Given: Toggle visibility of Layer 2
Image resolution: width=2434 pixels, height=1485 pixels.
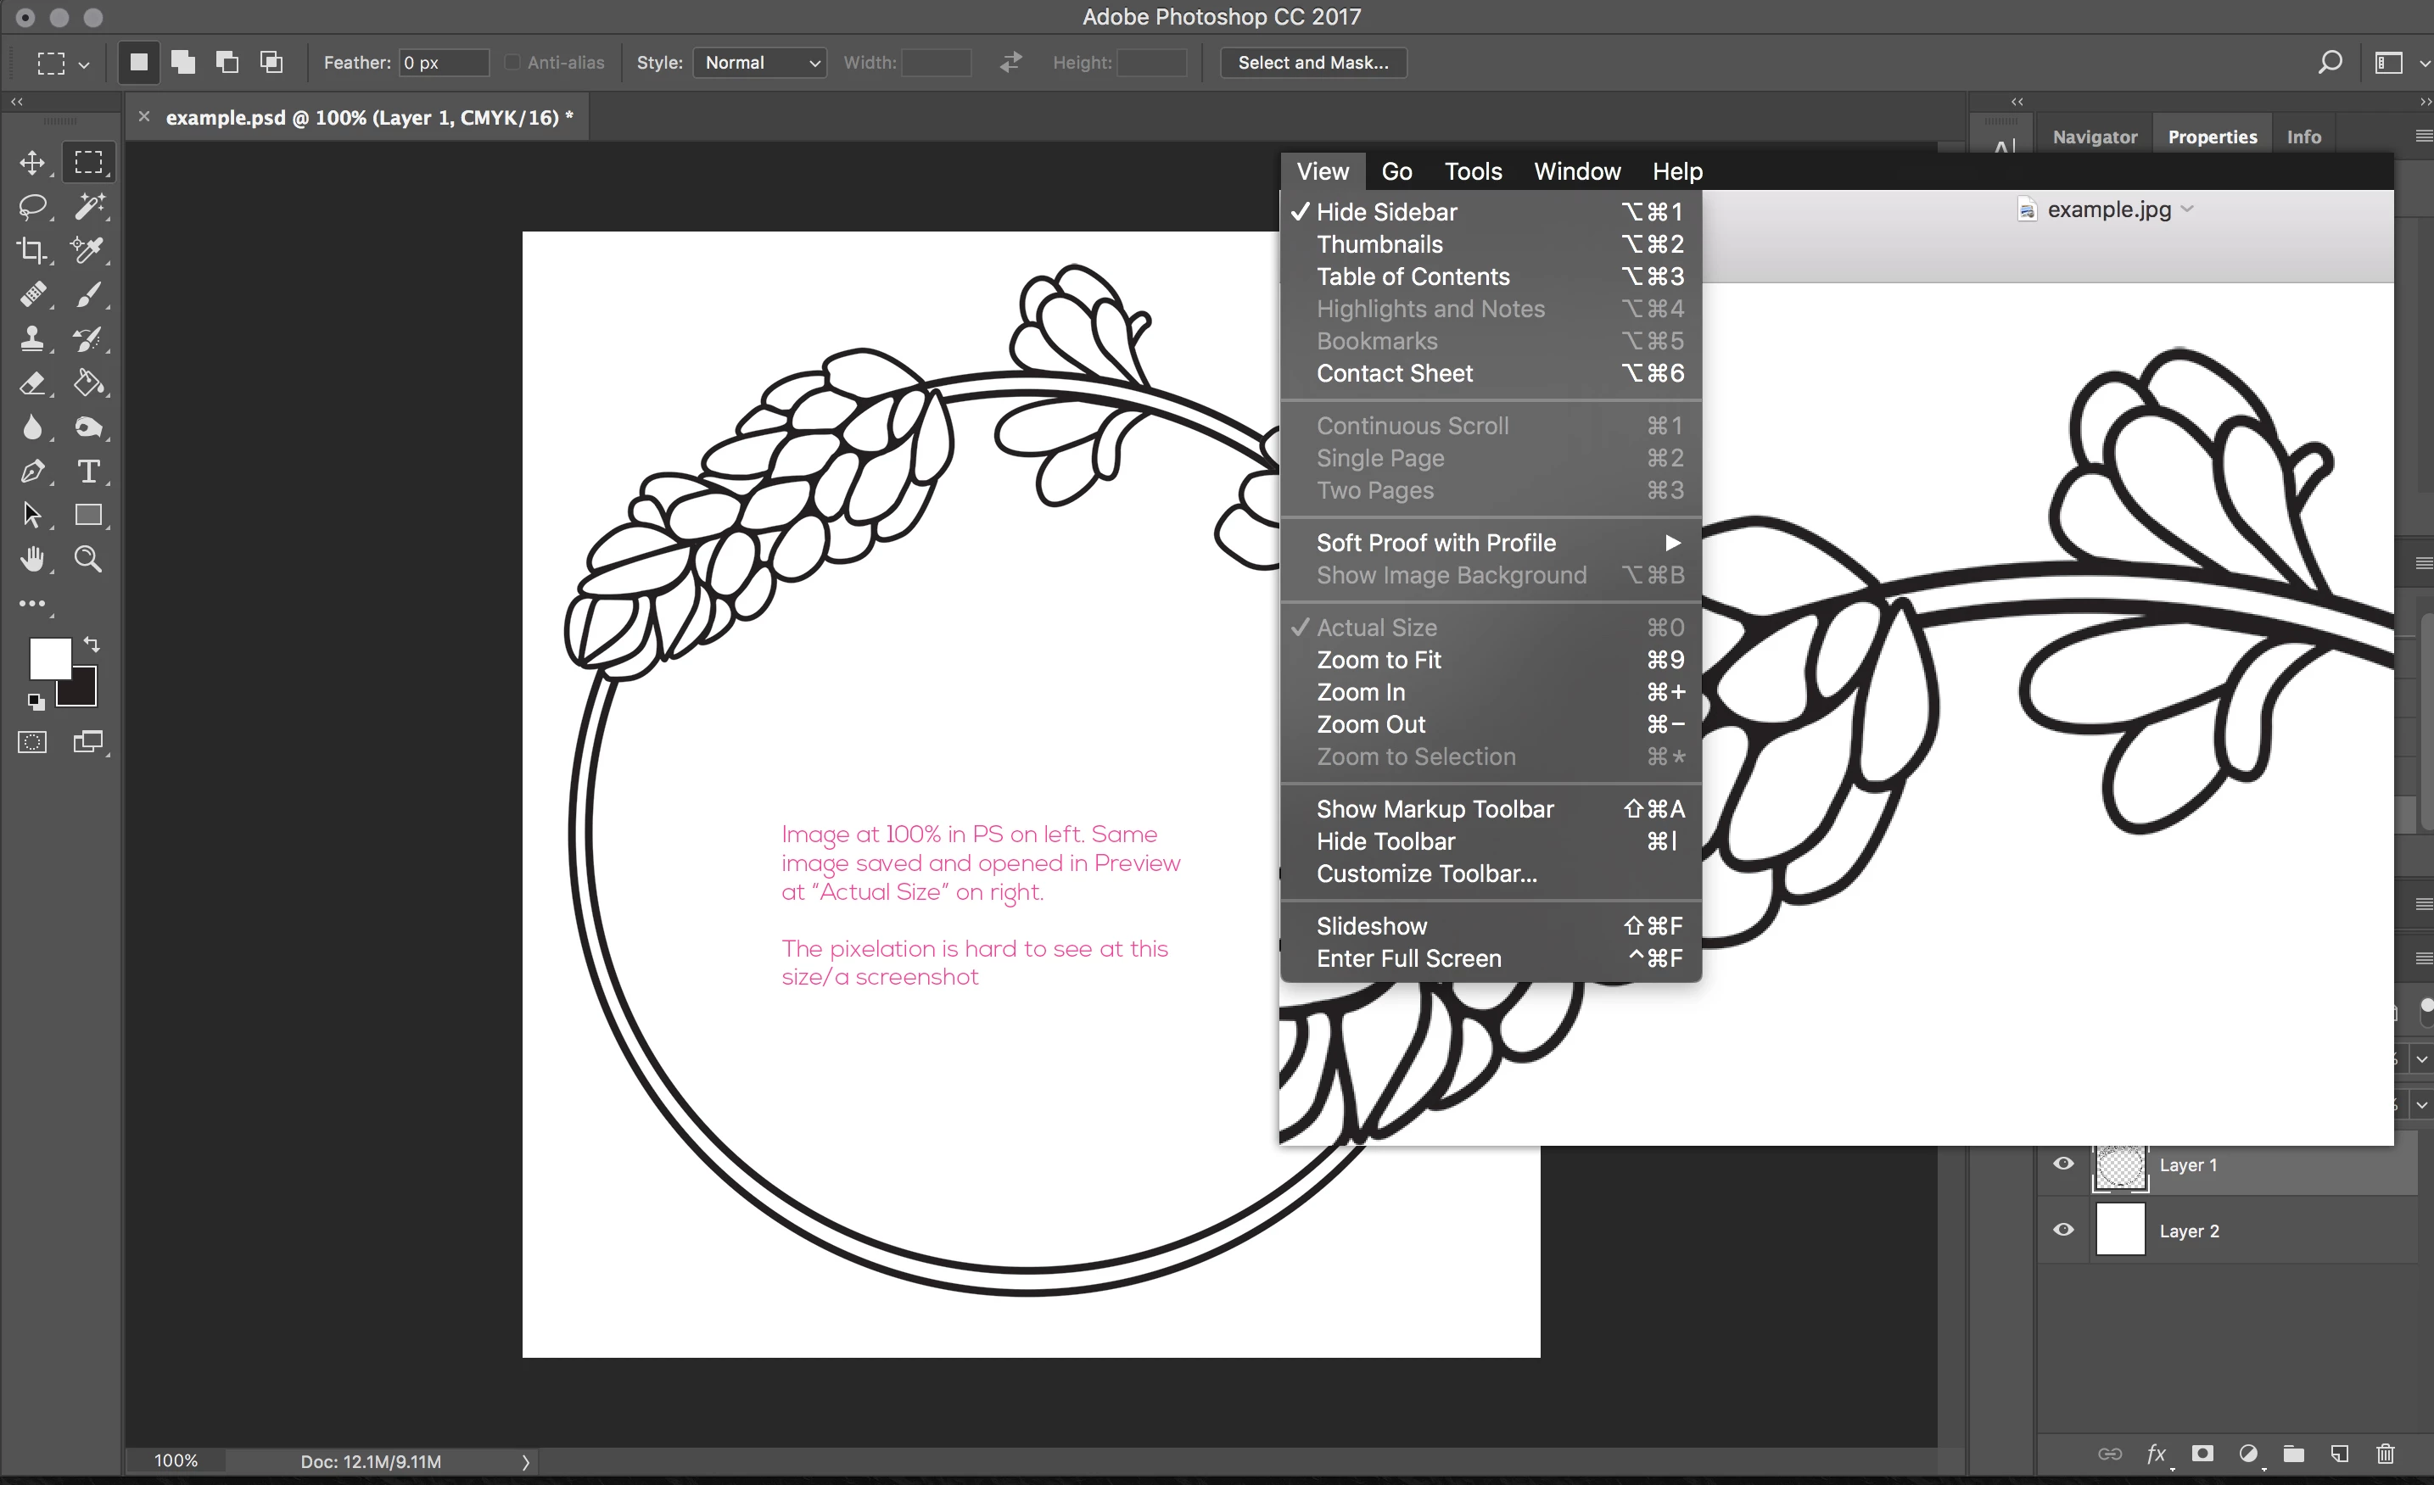Looking at the screenshot, I should [x=2062, y=1231].
